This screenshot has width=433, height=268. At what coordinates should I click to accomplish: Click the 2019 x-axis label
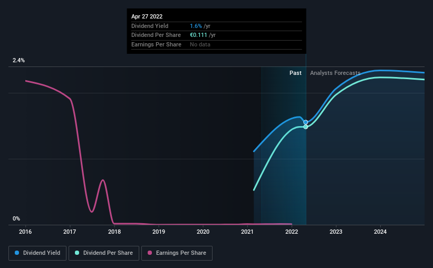click(159, 232)
